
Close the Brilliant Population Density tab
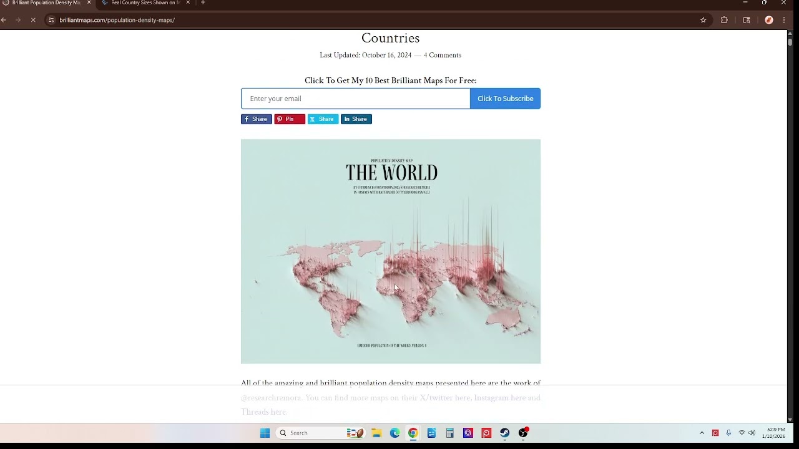coord(89,2)
